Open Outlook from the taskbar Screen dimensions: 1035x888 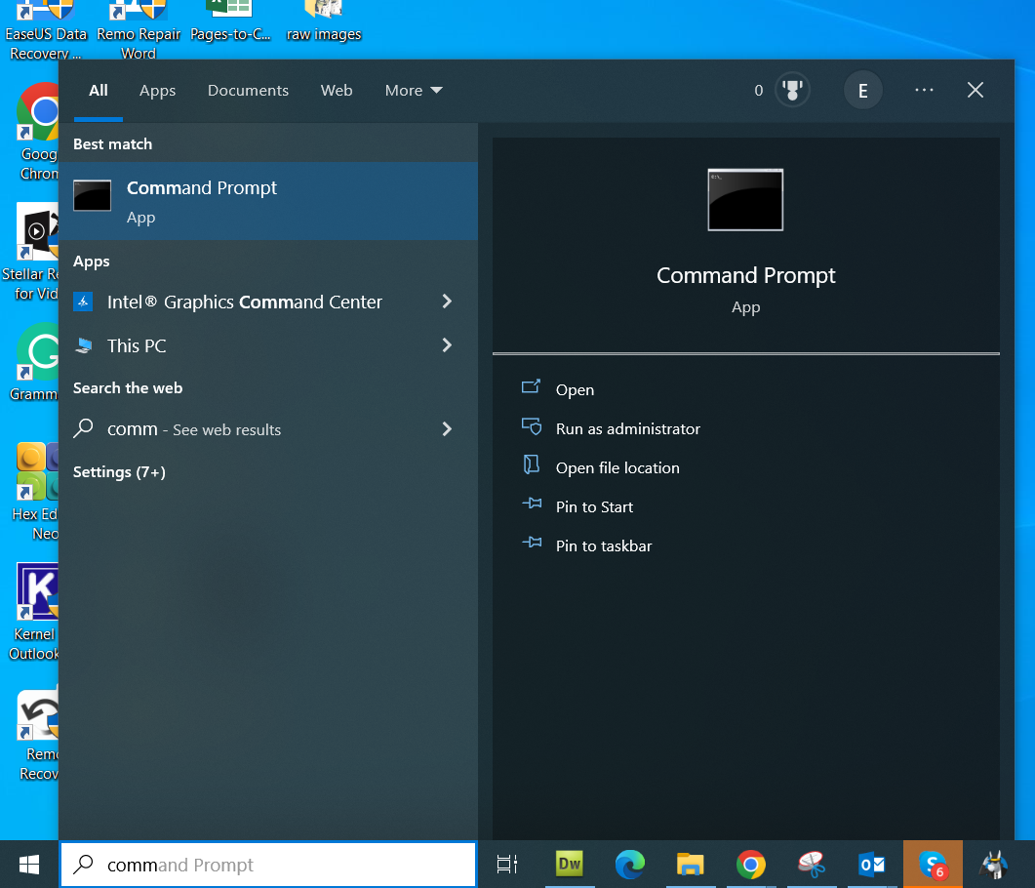pyautogui.click(x=872, y=865)
